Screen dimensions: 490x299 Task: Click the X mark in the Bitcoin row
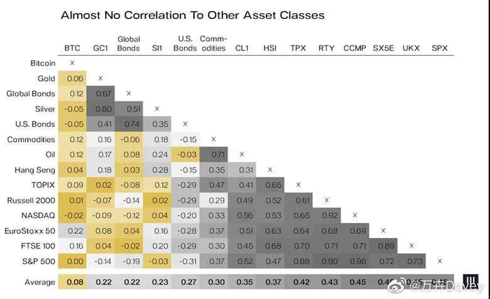coord(72,63)
